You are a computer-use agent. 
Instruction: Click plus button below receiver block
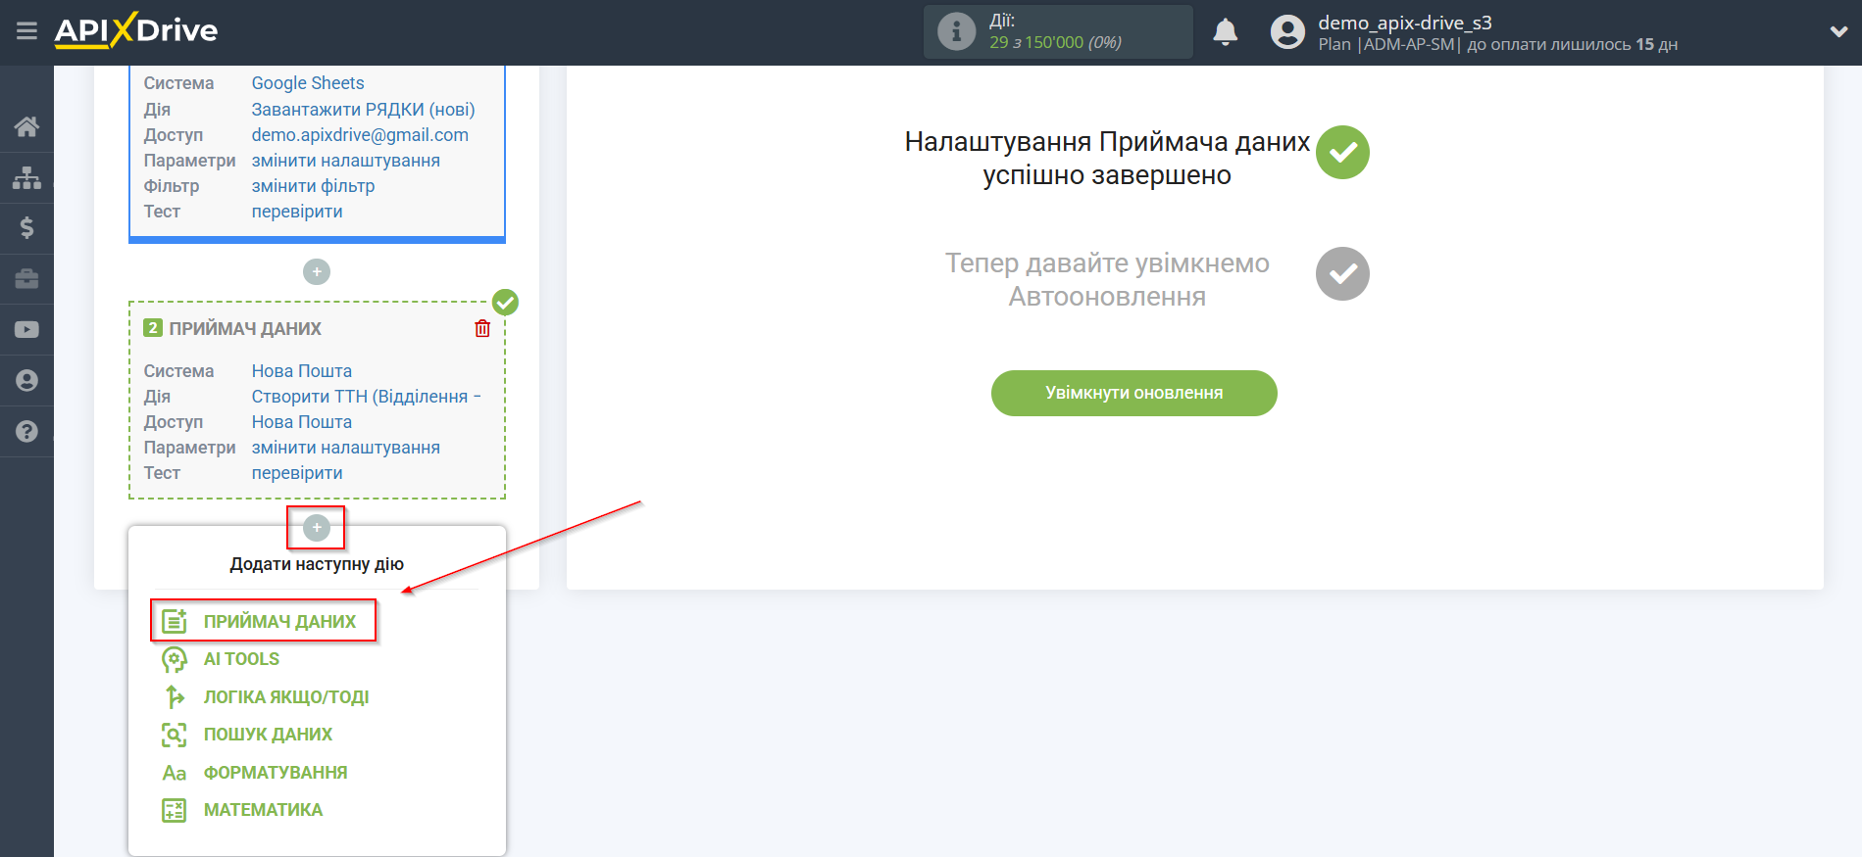point(317,528)
